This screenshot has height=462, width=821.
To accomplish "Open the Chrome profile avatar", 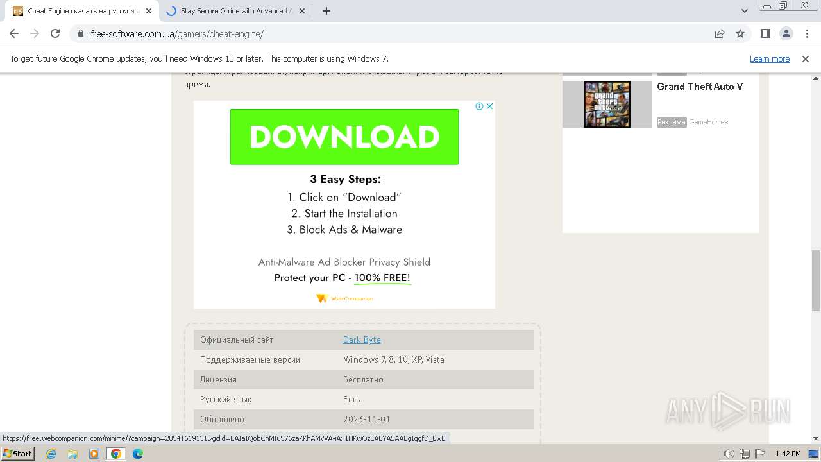I will [786, 33].
